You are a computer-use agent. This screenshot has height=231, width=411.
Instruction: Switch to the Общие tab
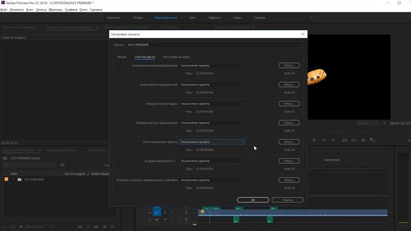coord(121,57)
